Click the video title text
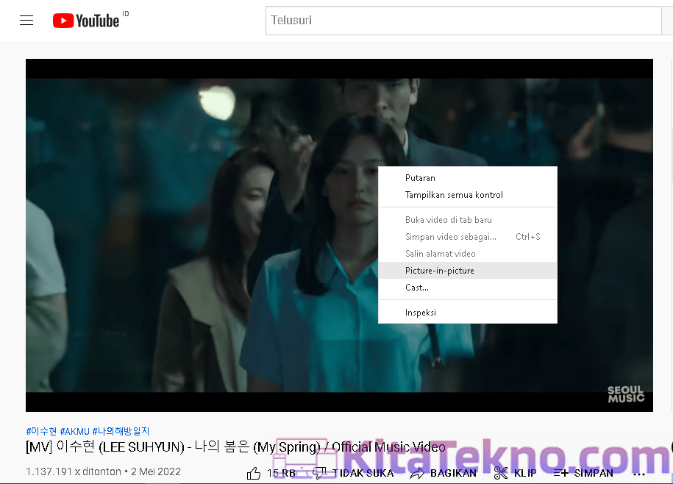Viewport: 673px width, 484px height. pos(235,447)
